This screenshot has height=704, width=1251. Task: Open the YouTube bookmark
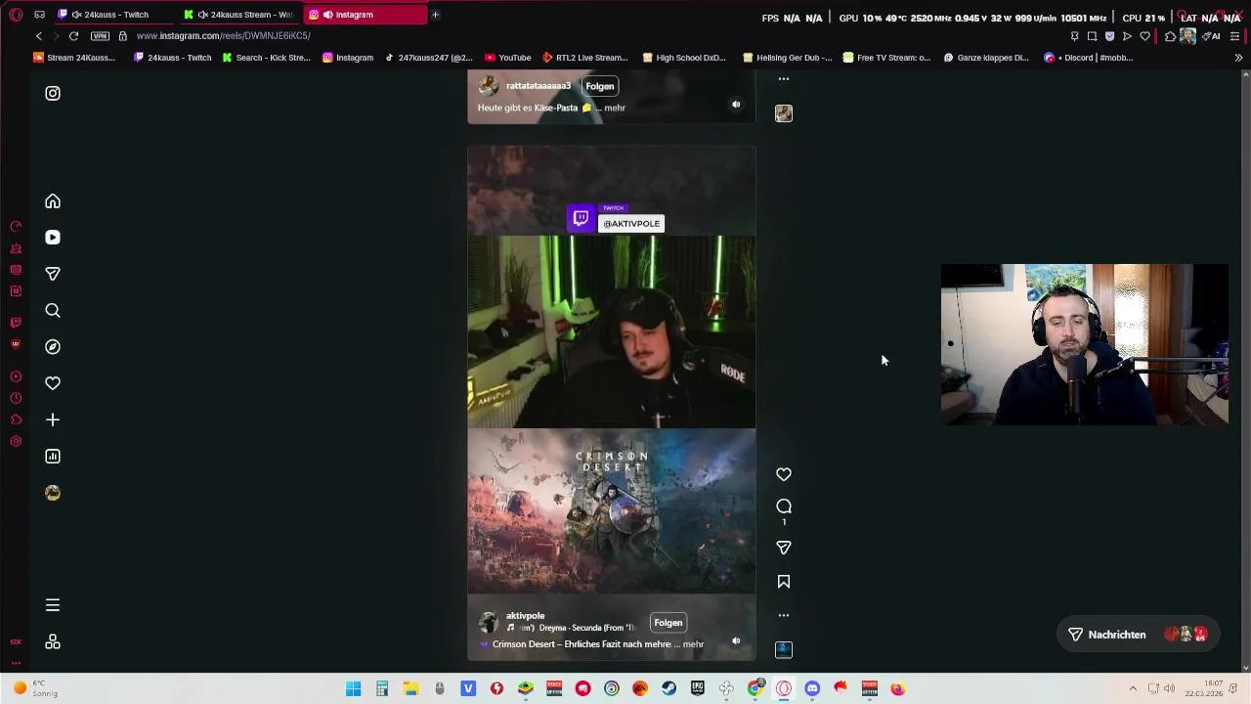(507, 58)
